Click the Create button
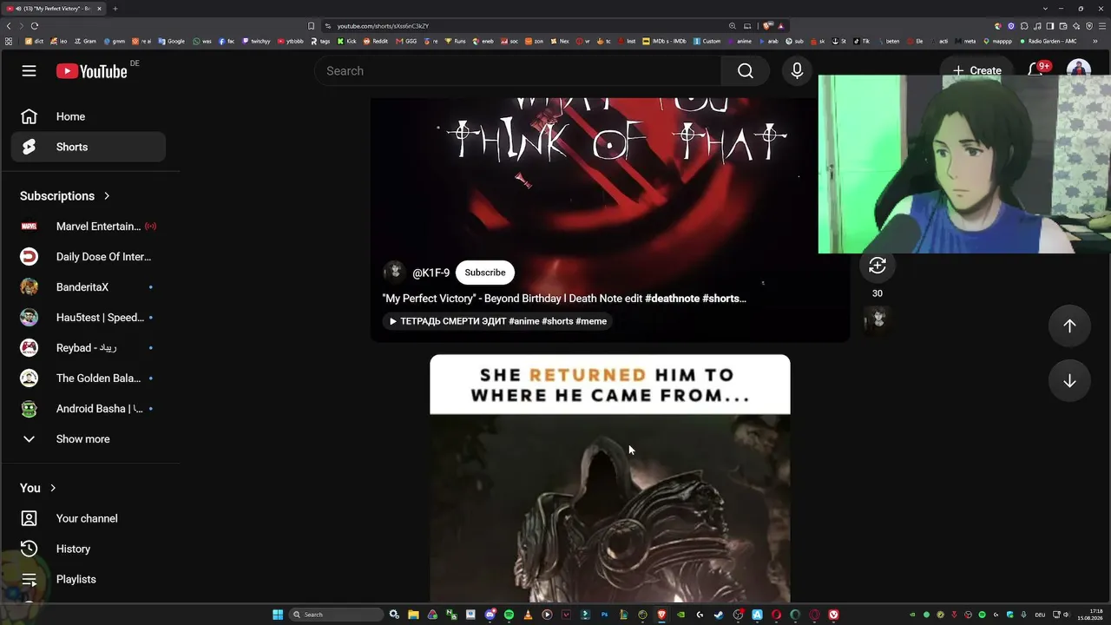This screenshot has height=625, width=1111. pyautogui.click(x=976, y=70)
